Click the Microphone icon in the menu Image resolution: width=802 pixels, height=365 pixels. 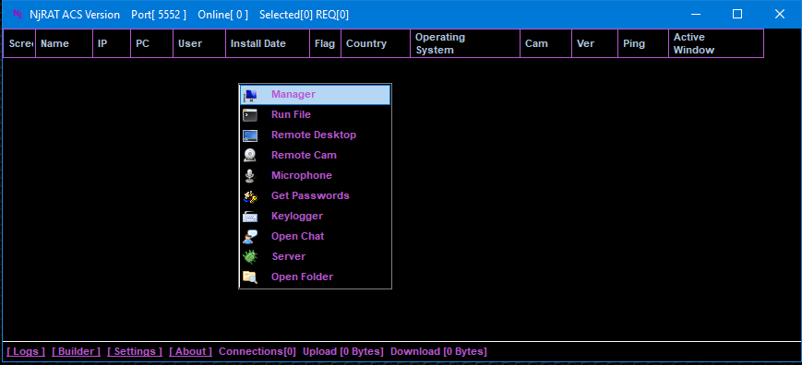click(x=249, y=176)
